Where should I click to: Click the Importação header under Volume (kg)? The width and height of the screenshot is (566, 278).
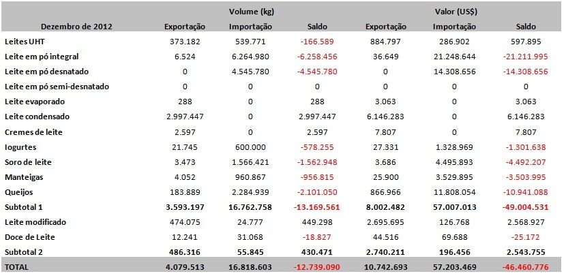pyautogui.click(x=250, y=27)
